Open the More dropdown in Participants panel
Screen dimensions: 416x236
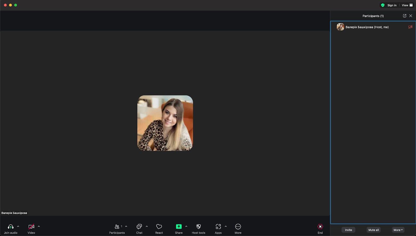pyautogui.click(x=398, y=230)
